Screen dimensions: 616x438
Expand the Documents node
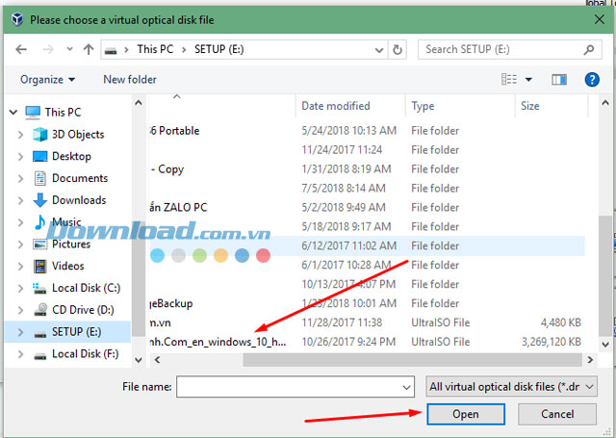point(20,179)
